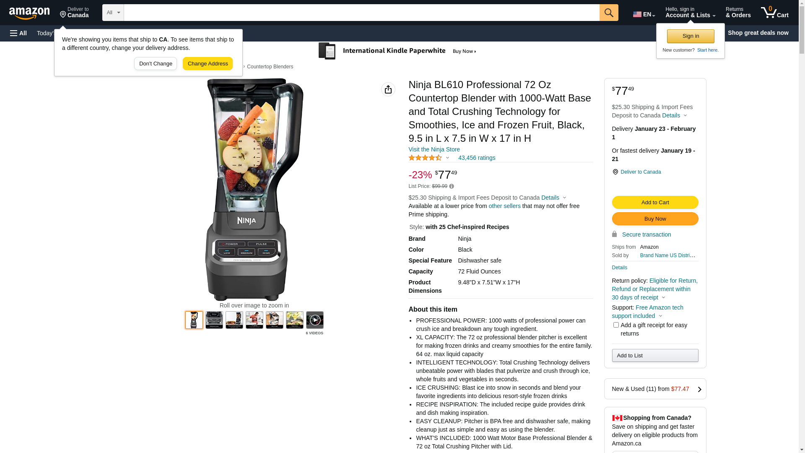The image size is (805, 453).
Task: Play the product videos thumbnail
Action: [x=314, y=320]
